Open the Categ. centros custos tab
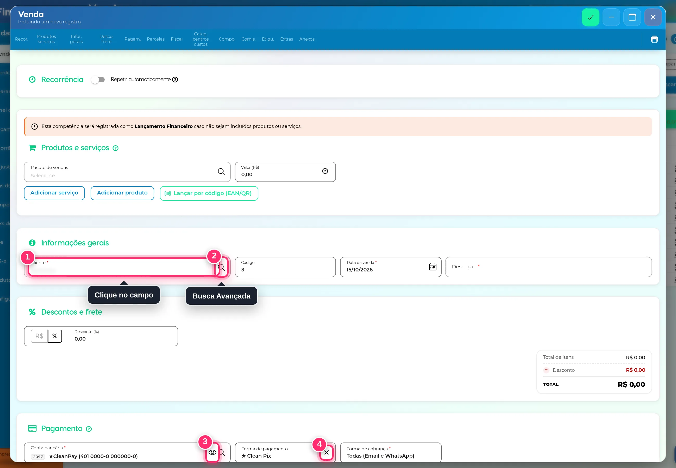Image resolution: width=676 pixels, height=468 pixels. (201, 39)
